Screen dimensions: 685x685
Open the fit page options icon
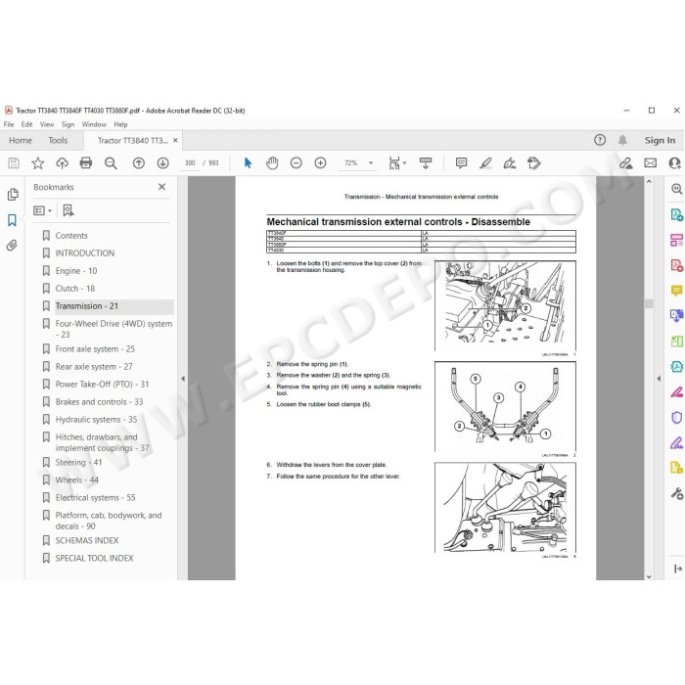pyautogui.click(x=396, y=163)
